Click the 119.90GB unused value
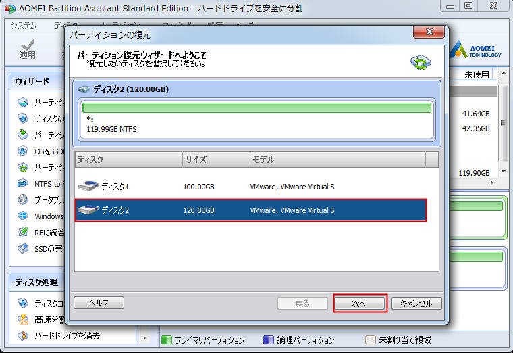The width and height of the screenshot is (513, 353). pos(474,172)
